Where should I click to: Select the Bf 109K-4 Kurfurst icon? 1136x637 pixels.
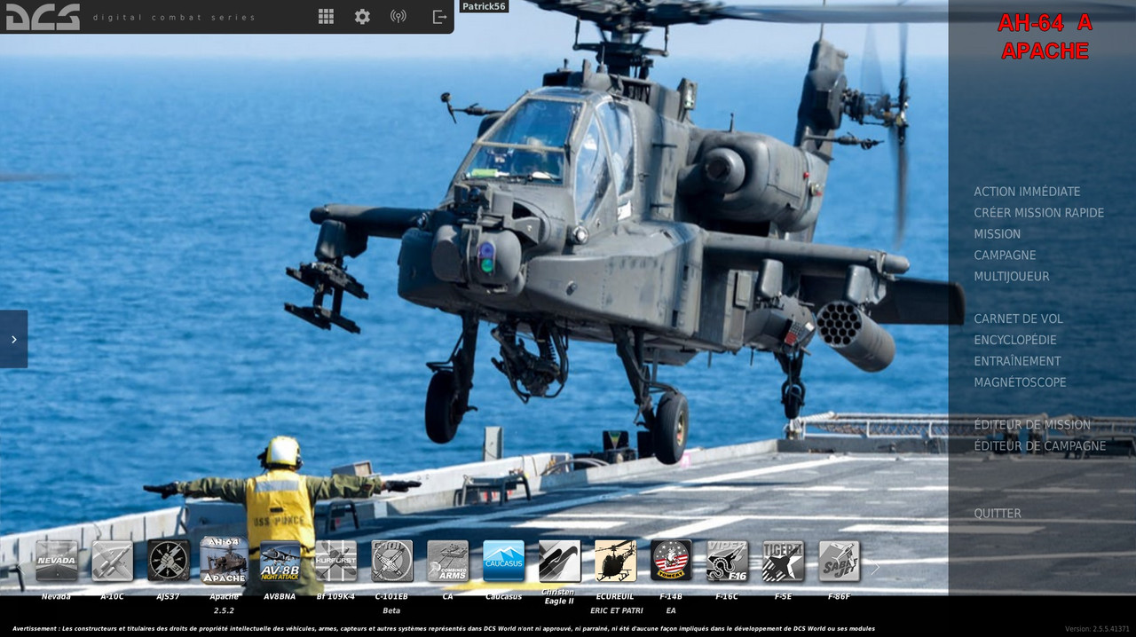(x=336, y=561)
